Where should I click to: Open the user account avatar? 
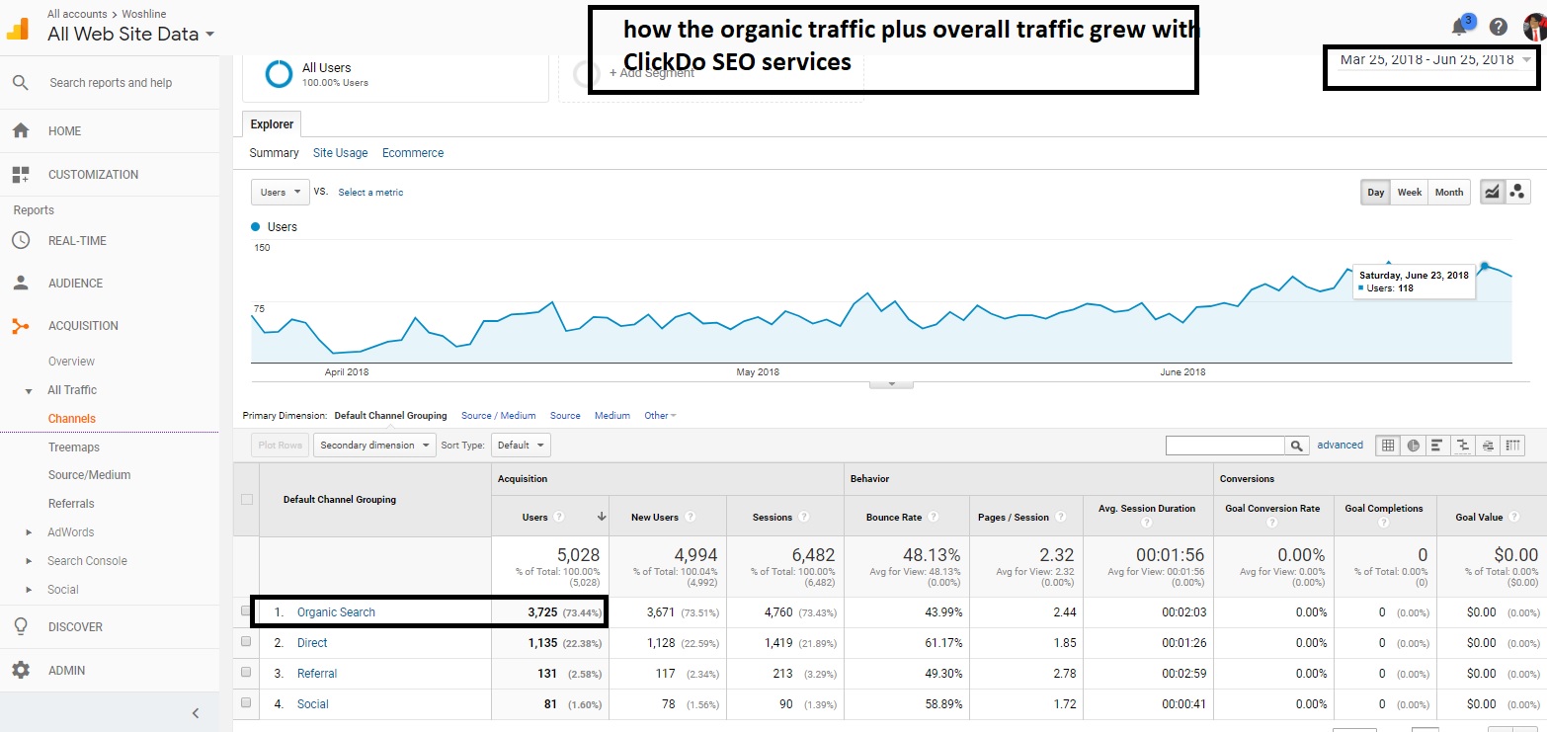1533,26
